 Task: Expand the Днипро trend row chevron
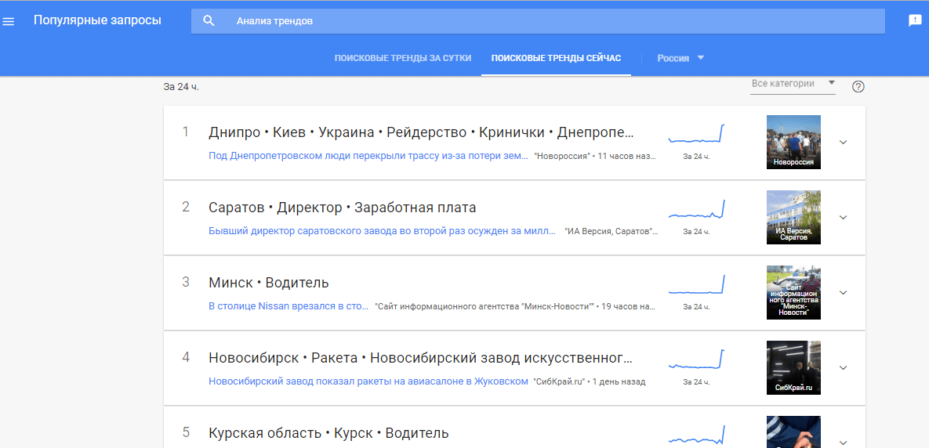coord(843,143)
